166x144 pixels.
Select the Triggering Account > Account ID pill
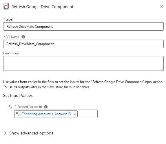tap(46, 114)
